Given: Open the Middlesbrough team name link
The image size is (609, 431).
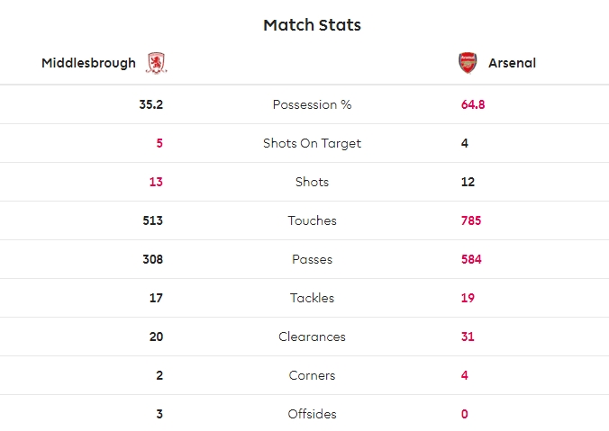Looking at the screenshot, I should point(88,63).
